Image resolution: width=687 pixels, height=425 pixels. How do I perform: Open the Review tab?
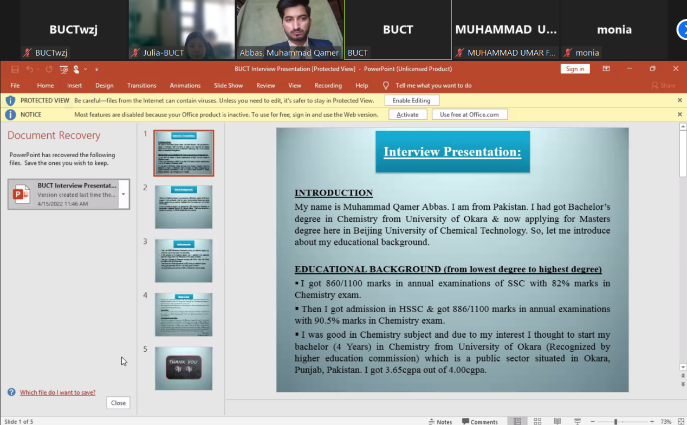(266, 86)
